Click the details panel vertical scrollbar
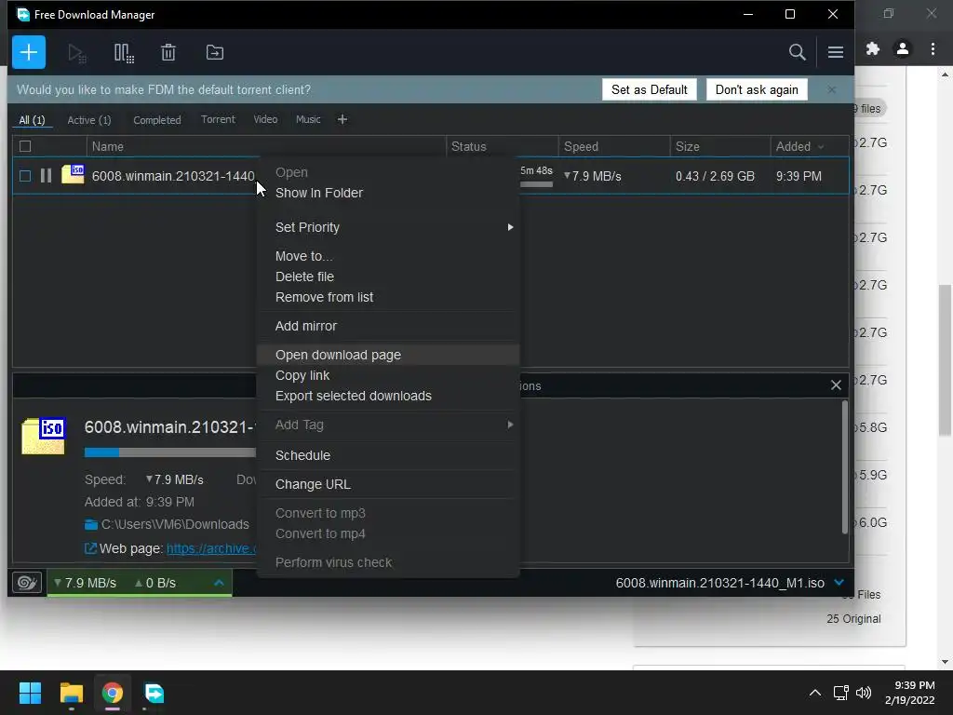 click(844, 467)
